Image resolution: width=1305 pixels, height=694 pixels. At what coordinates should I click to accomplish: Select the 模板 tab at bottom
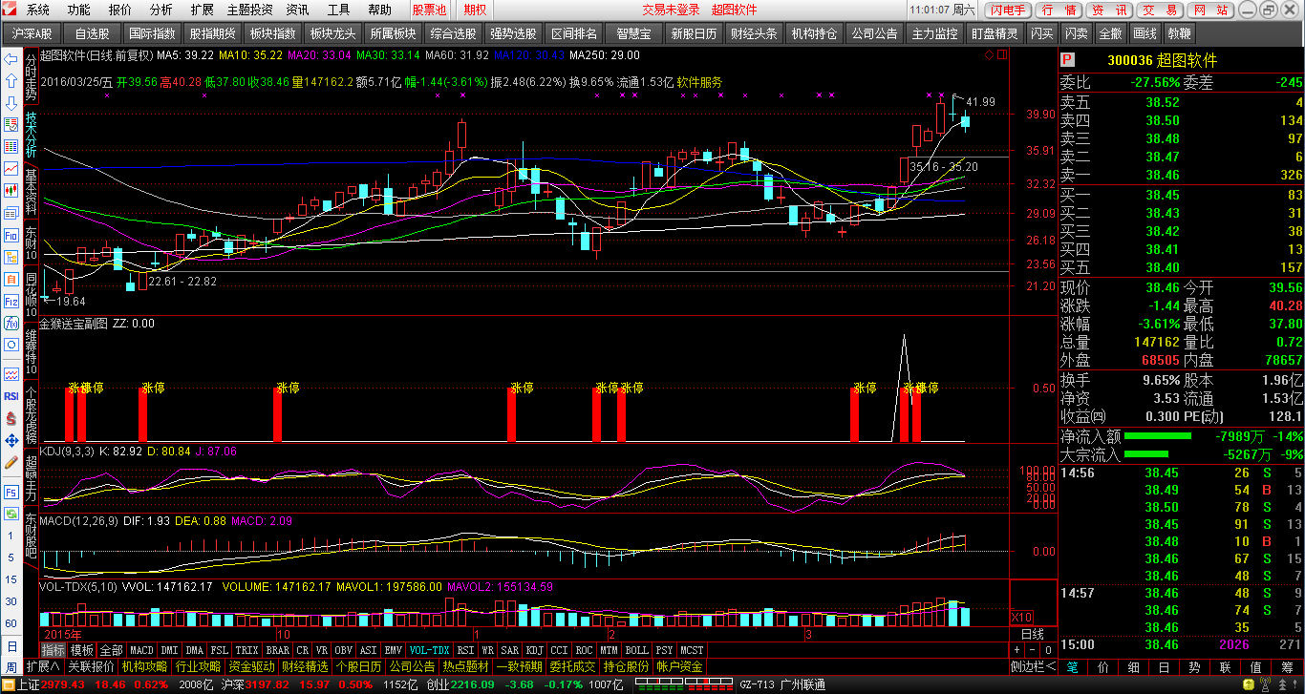point(82,651)
